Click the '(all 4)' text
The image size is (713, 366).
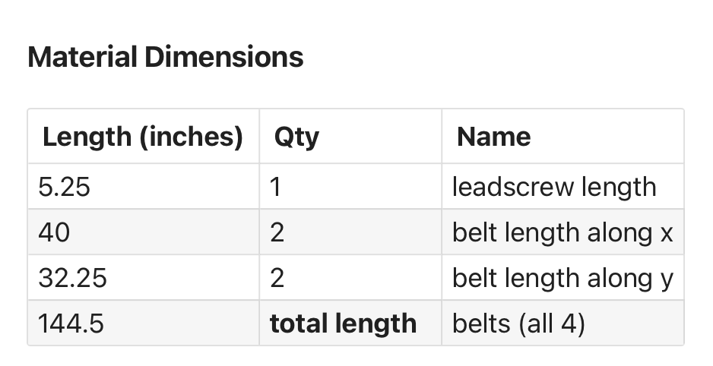552,324
